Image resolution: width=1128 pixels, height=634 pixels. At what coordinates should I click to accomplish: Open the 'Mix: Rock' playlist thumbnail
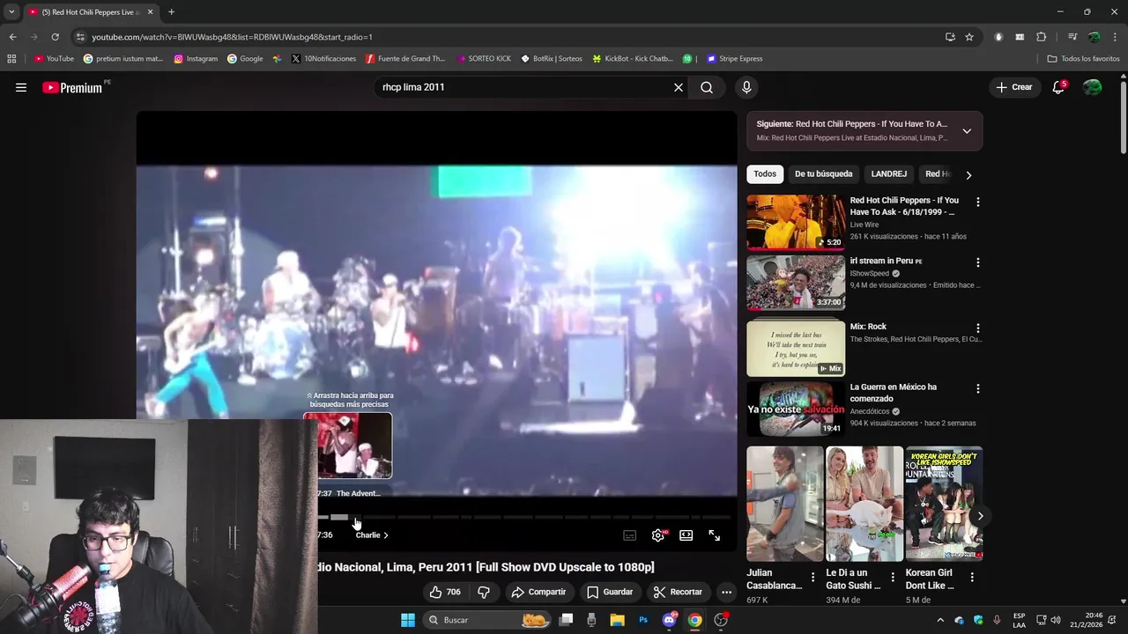796,349
